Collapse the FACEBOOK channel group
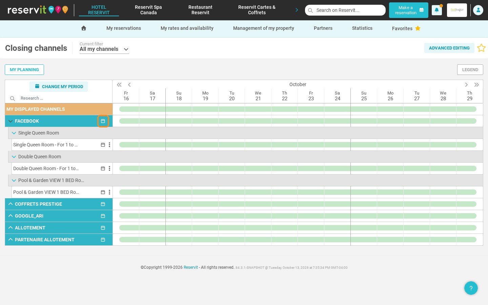The image size is (488, 305). click(x=11, y=121)
